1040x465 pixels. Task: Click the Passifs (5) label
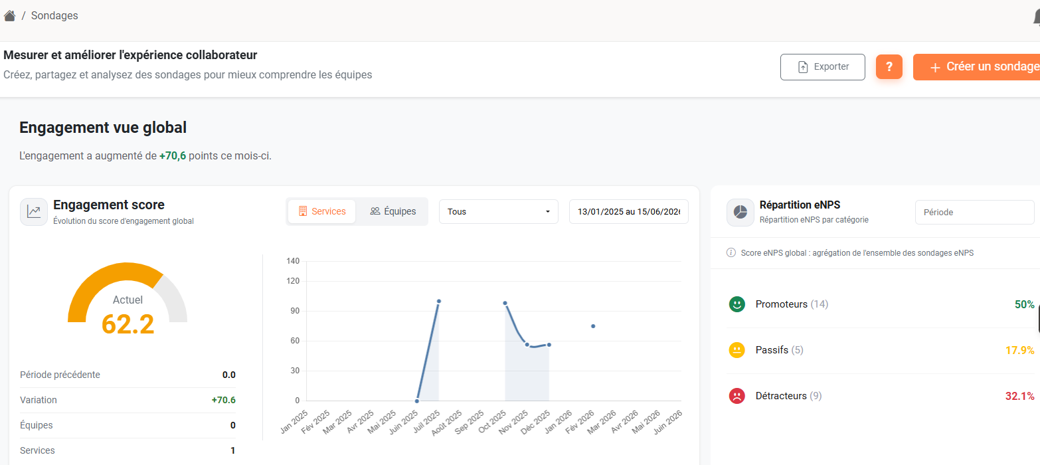tap(780, 350)
